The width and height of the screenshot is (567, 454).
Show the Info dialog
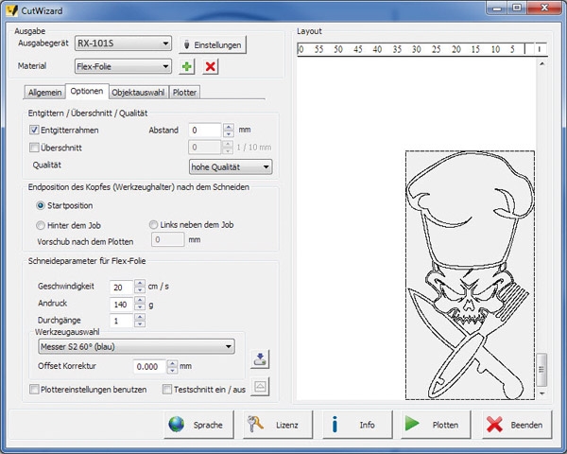(x=355, y=425)
